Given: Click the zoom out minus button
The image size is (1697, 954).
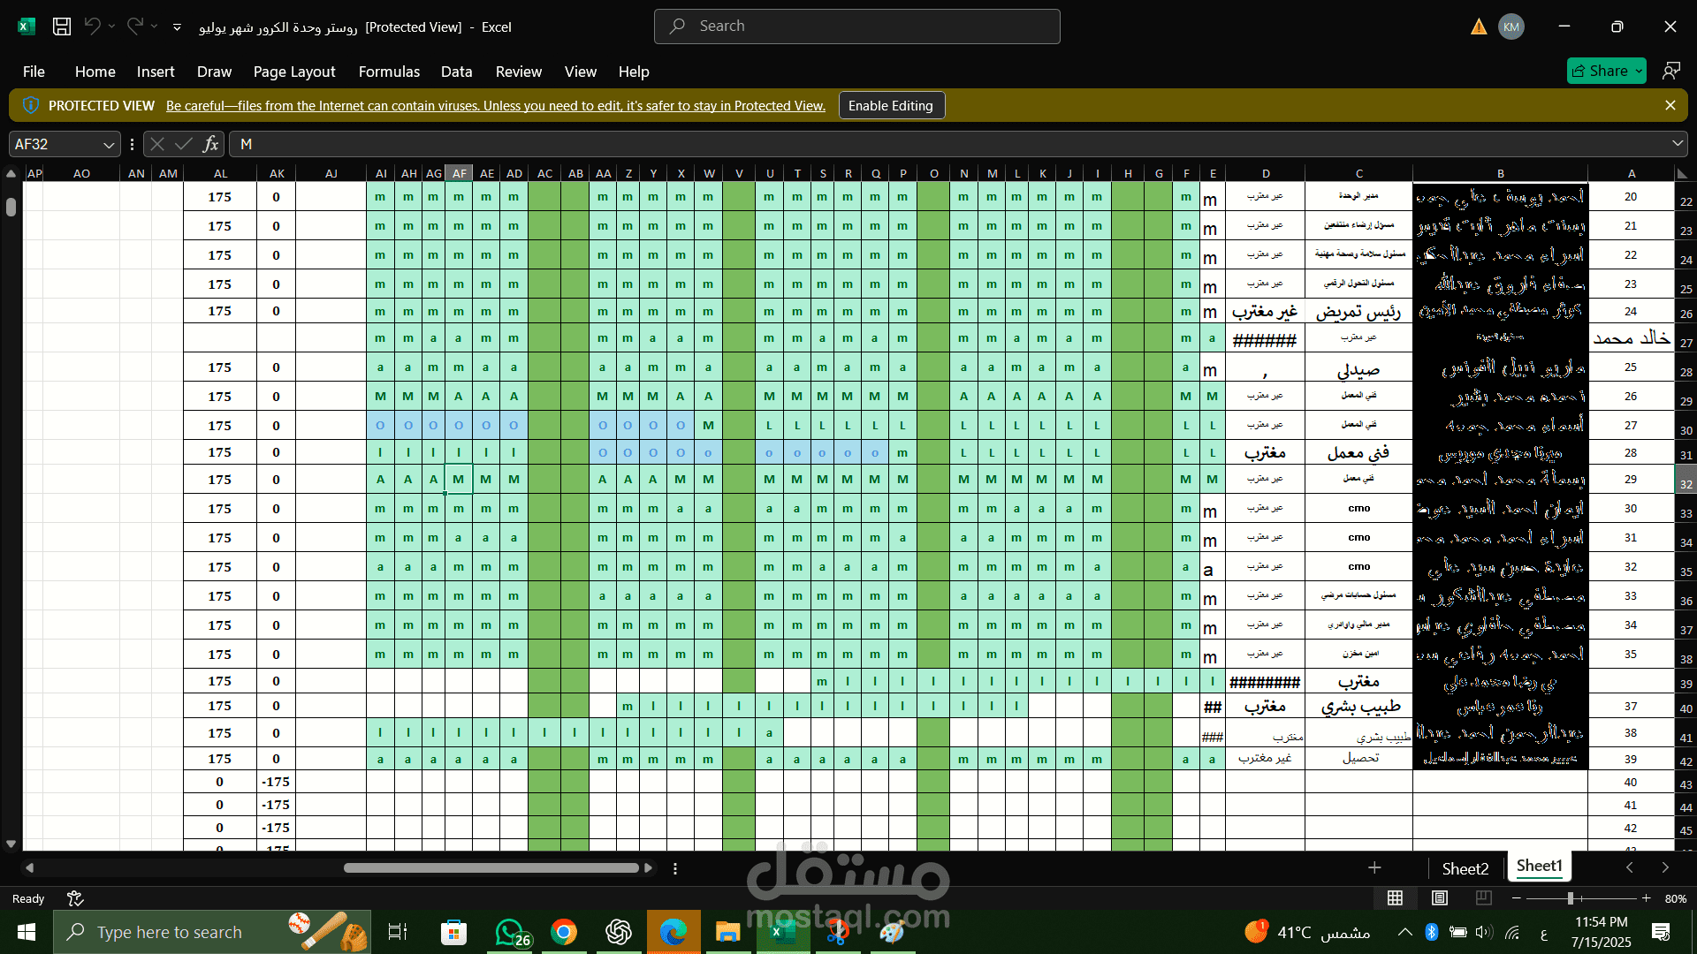Looking at the screenshot, I should click(x=1517, y=898).
